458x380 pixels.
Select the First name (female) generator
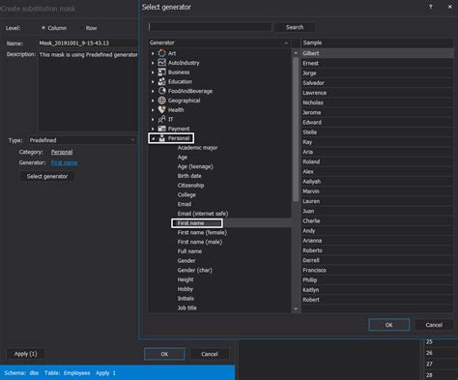click(x=202, y=232)
